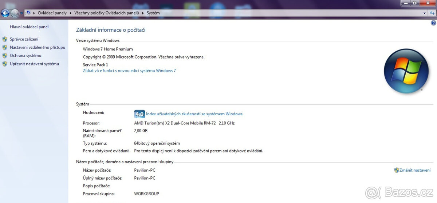Screen dimensions: 437x203
Task: Click the Windows logo orb image
Action: [x=406, y=71]
